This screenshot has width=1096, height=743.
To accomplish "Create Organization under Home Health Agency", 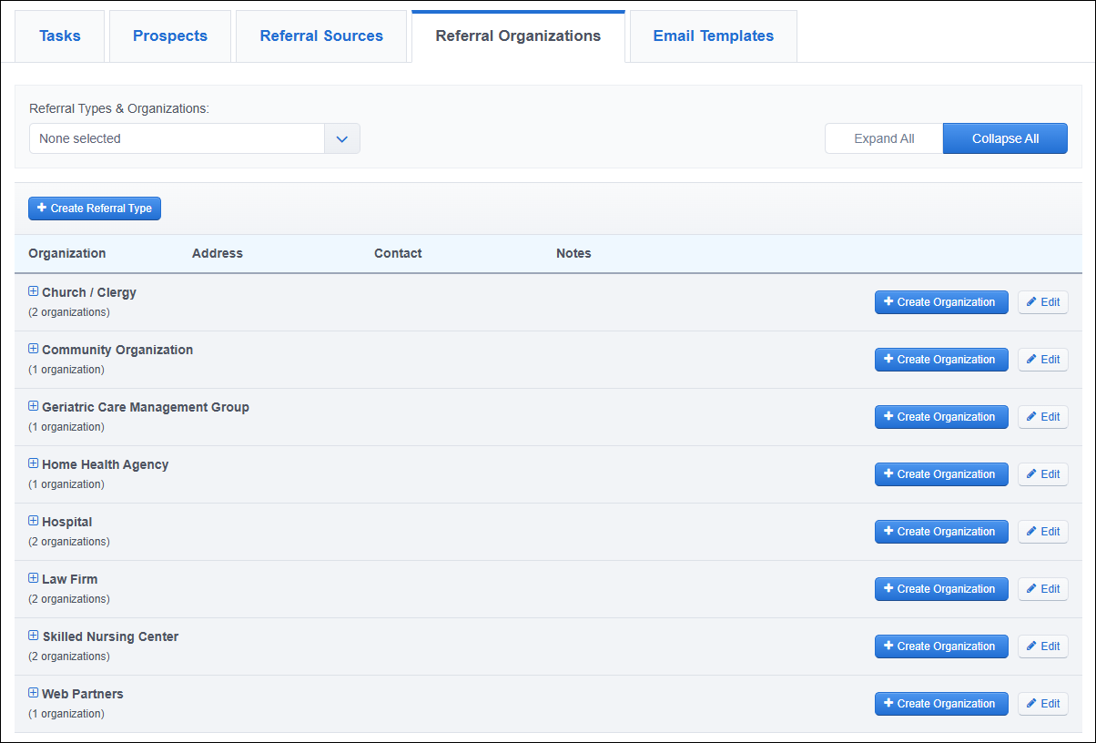I will [x=941, y=474].
